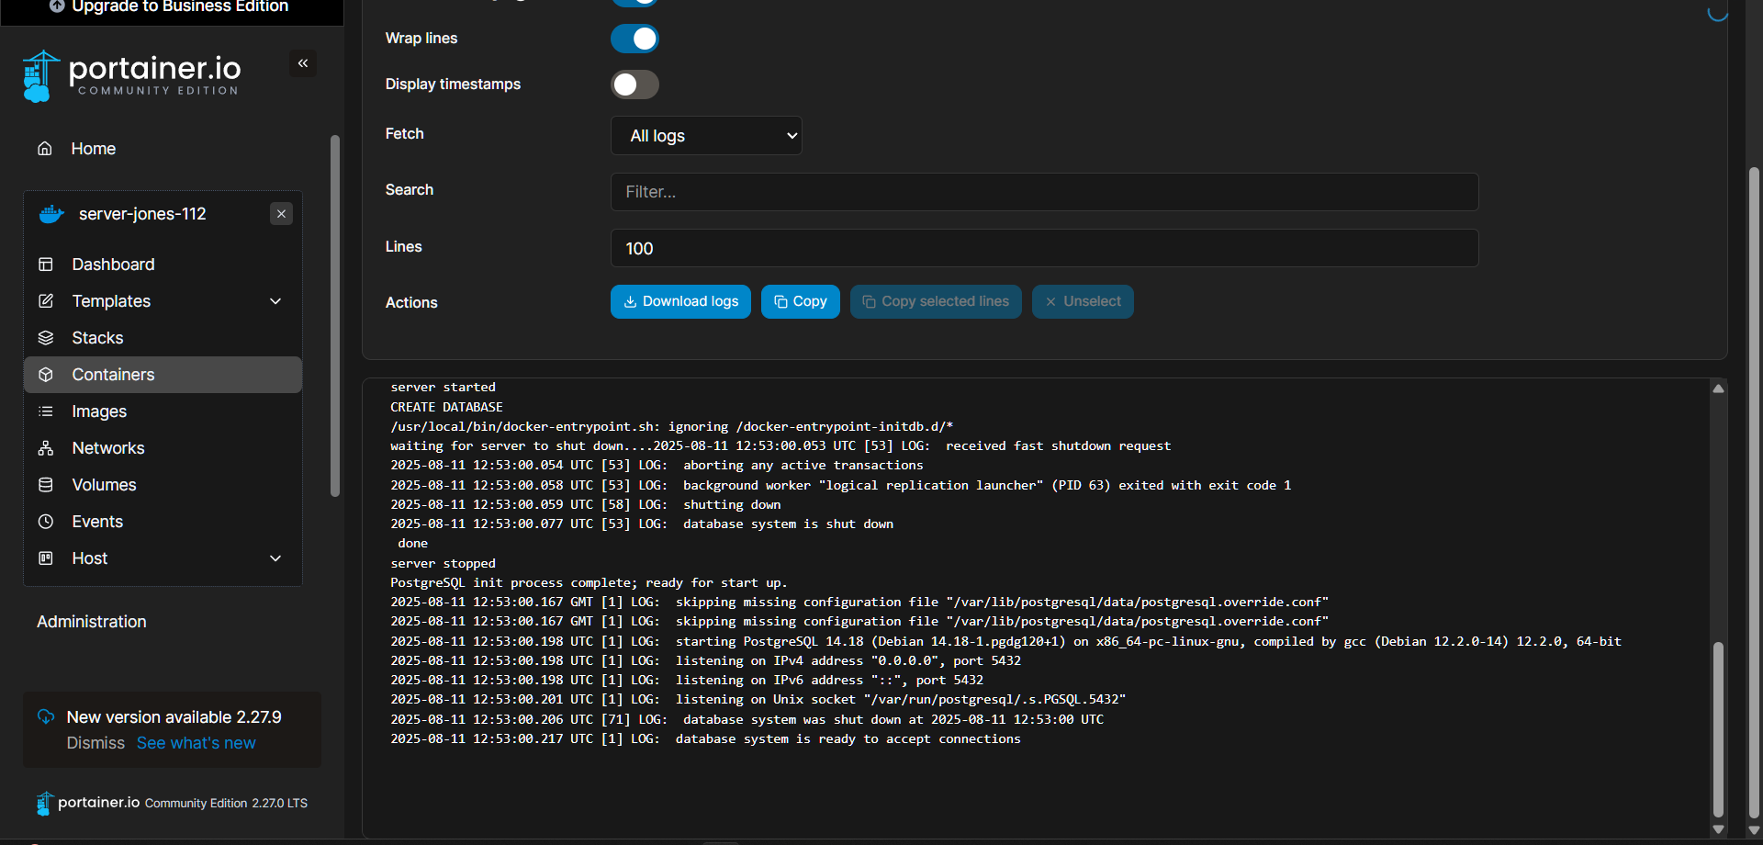Click the page scrollbar thumb at right
This screenshot has height=845, width=1763.
(1754, 491)
